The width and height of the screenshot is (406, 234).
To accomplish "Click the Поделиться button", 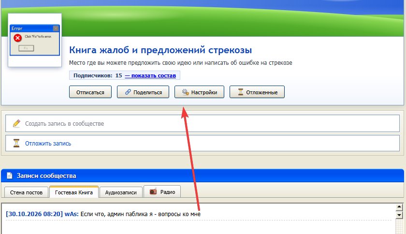I will coord(143,92).
